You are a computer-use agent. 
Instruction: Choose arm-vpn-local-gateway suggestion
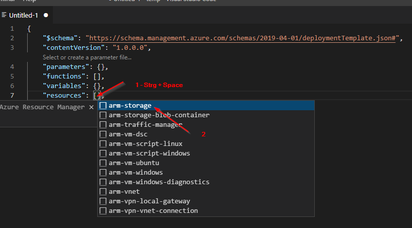tap(206, 201)
